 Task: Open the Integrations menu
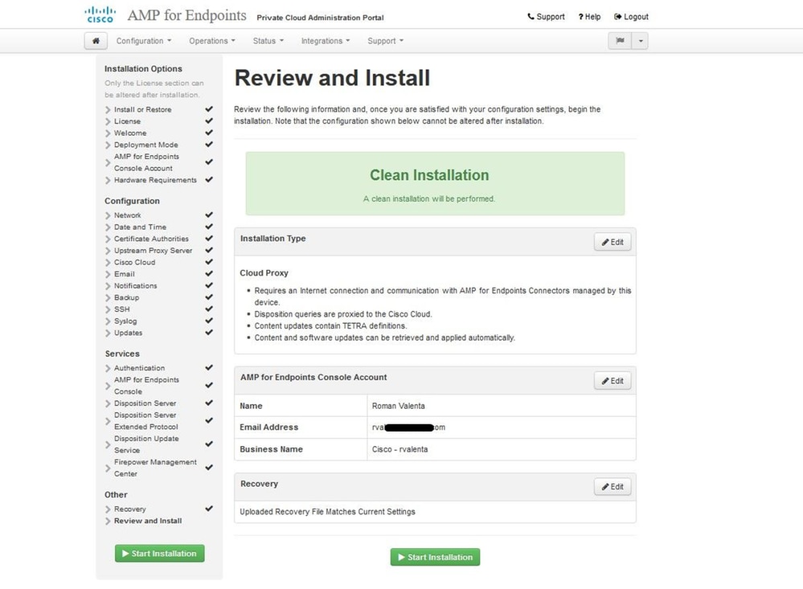tap(326, 41)
